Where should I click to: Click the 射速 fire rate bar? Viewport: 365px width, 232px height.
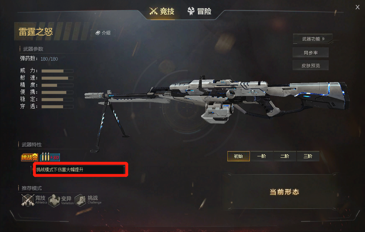[57, 78]
